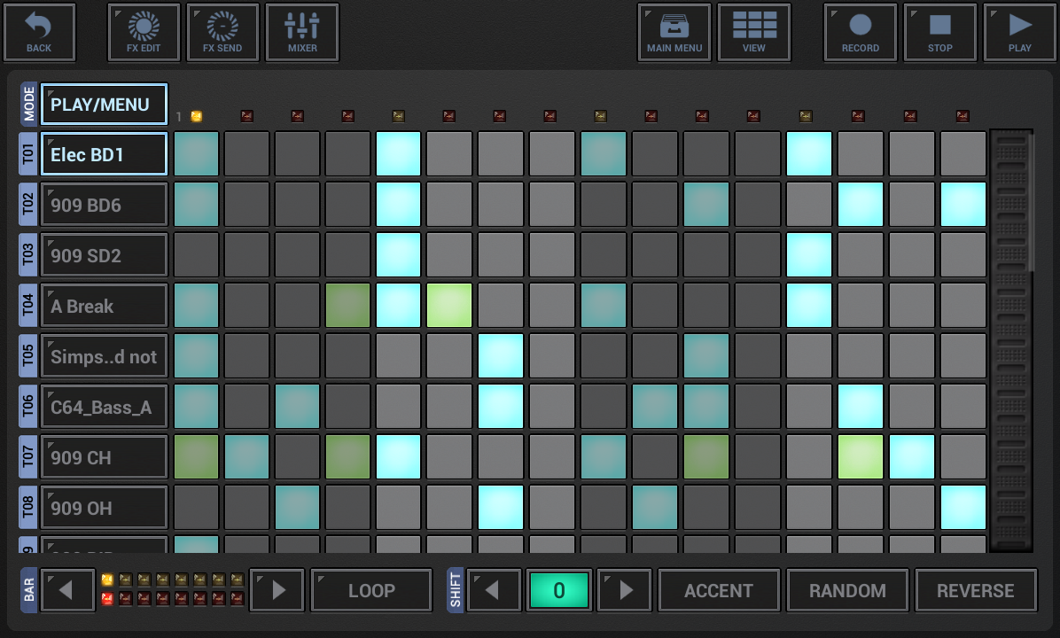Open the Main Menu
Screen dimensions: 1060x638
pos(674,33)
